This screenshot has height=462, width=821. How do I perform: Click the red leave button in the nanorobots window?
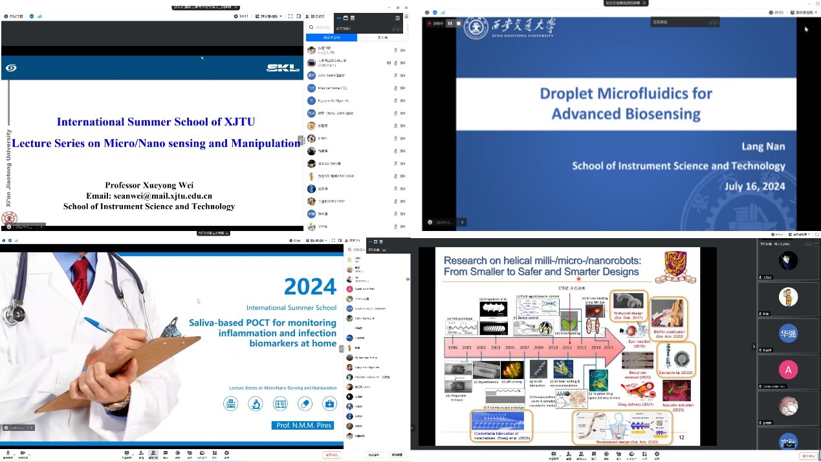(x=808, y=456)
